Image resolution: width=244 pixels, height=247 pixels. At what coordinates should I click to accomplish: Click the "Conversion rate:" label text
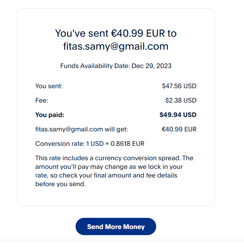point(60,144)
